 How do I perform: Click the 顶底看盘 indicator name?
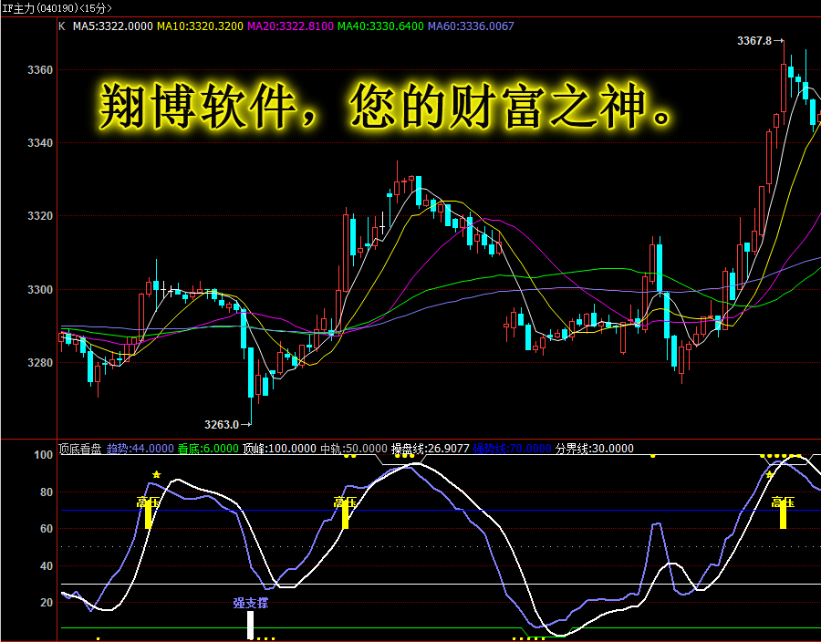coord(80,449)
